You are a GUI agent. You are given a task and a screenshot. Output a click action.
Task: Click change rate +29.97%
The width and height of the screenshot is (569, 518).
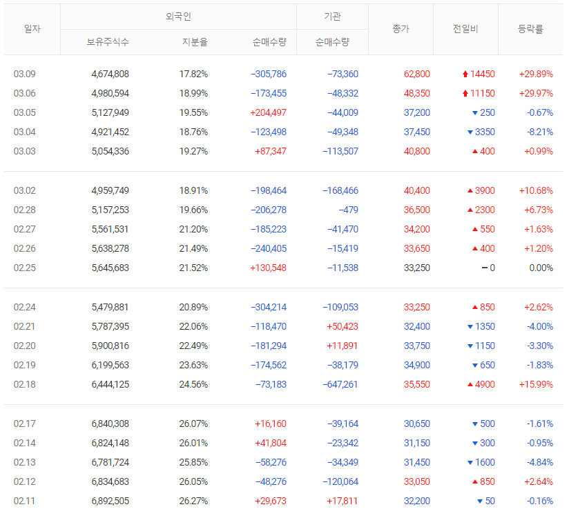[x=536, y=94]
